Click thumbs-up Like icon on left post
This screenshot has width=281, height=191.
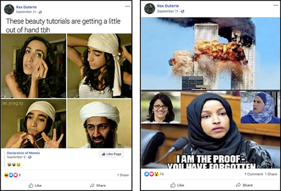[x=31, y=185]
